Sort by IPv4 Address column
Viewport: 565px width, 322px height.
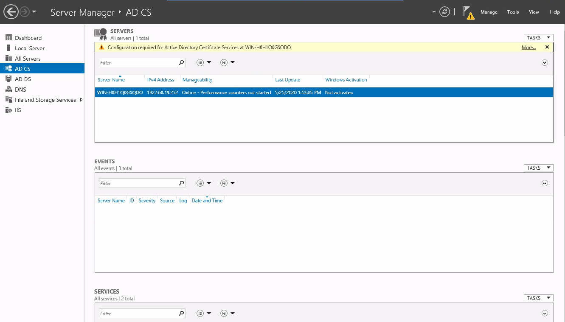(161, 80)
